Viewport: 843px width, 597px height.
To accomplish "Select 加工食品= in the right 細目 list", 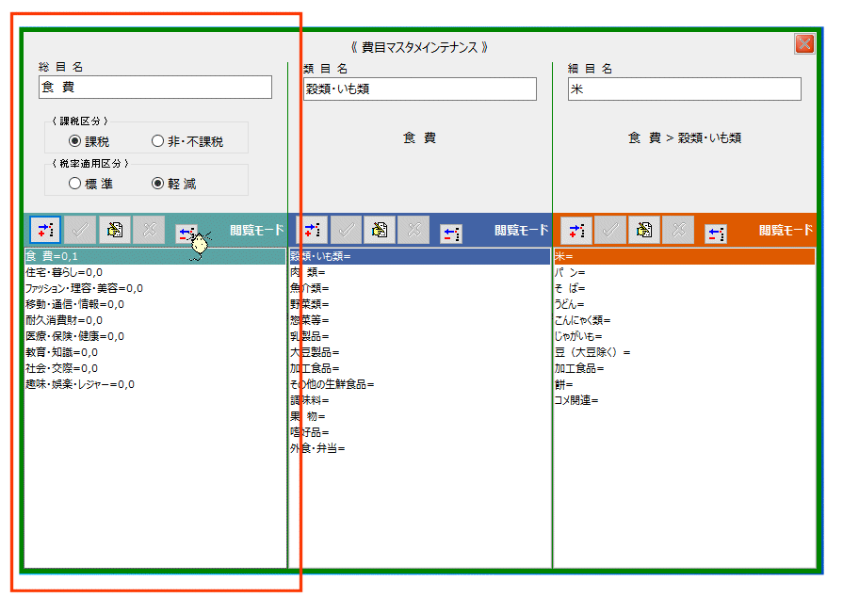I will click(x=685, y=368).
